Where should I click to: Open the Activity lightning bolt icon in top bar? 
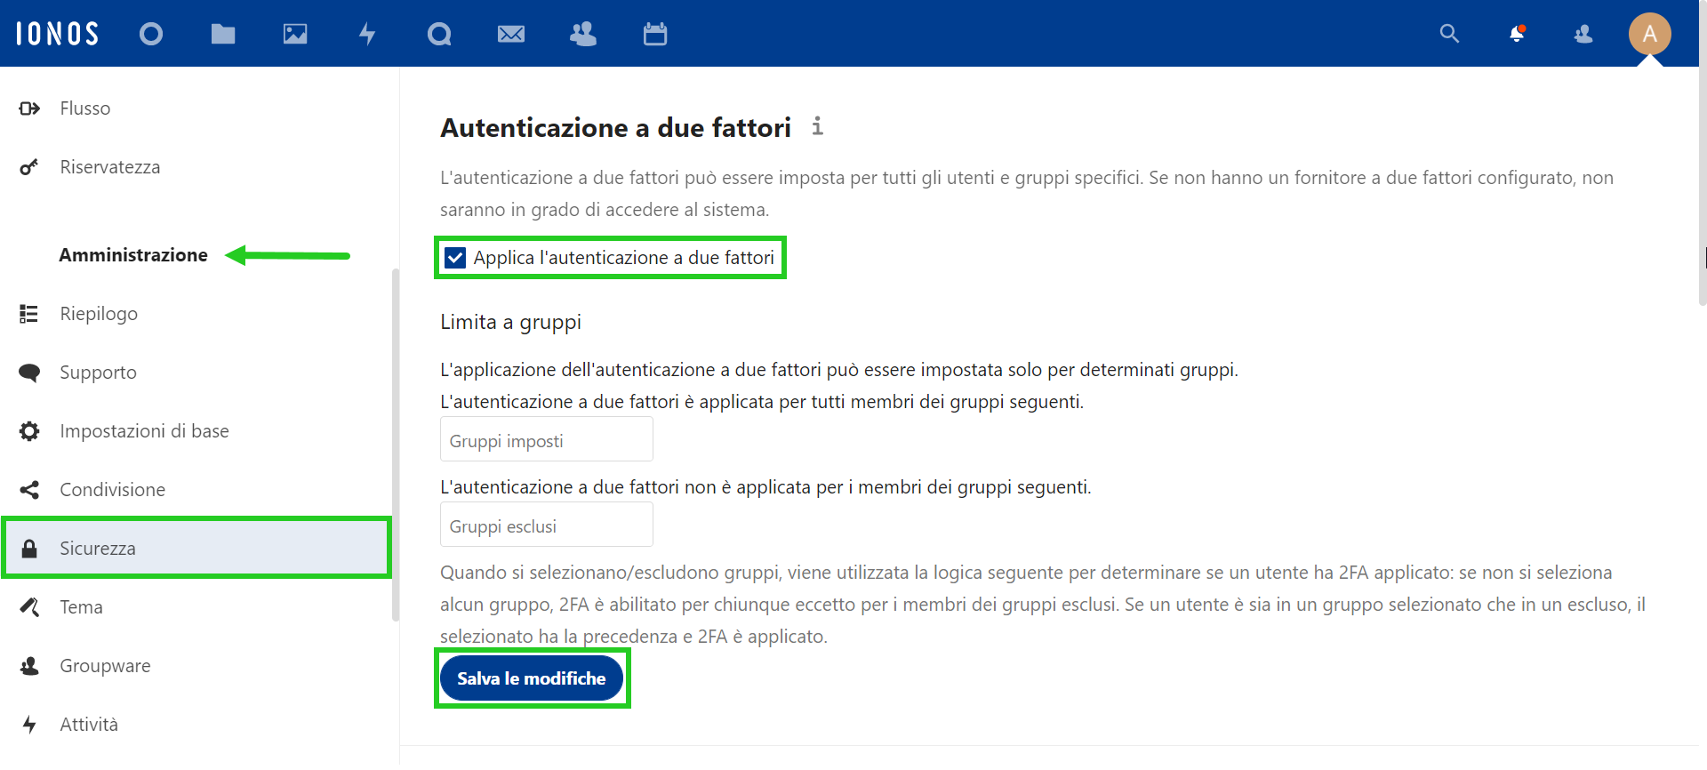click(367, 34)
